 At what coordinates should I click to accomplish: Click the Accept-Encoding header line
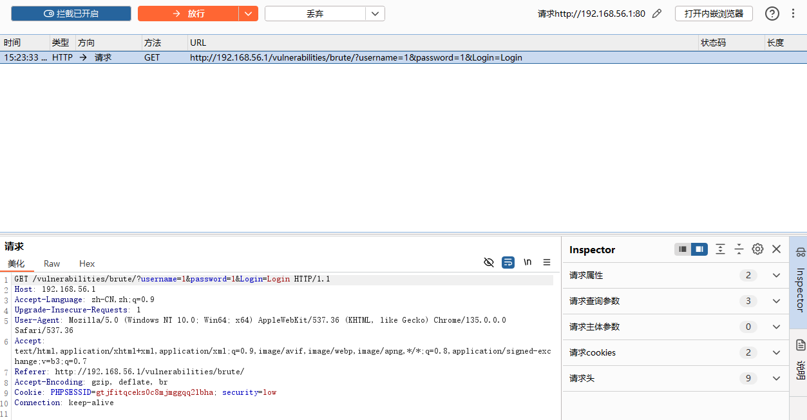coord(91,382)
